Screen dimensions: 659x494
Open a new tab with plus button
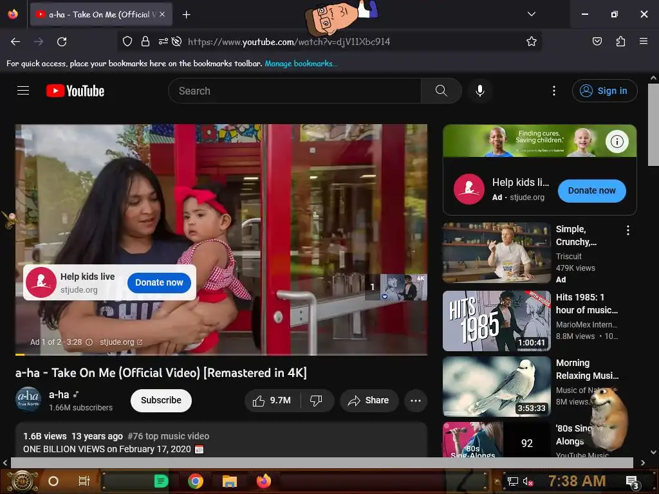click(x=186, y=15)
